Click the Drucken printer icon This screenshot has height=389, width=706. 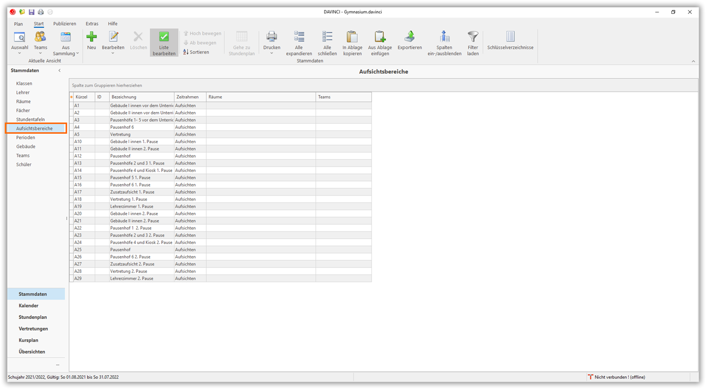tap(272, 37)
